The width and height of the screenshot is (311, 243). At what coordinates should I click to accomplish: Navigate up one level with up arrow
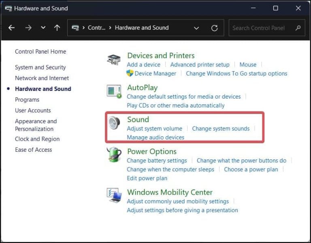coord(57,28)
